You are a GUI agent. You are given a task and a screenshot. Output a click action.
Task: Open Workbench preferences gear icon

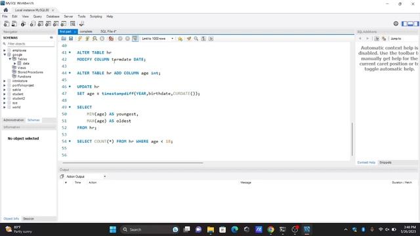396,24
